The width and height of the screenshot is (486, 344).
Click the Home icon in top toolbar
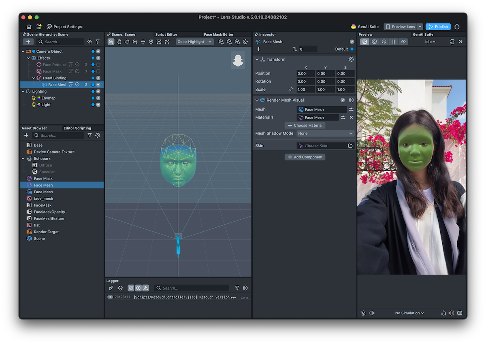29,27
